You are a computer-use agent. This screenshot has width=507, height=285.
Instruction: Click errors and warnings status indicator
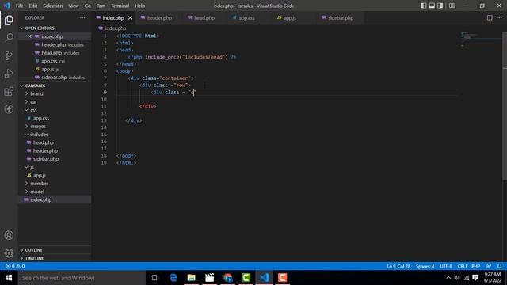tap(15, 266)
